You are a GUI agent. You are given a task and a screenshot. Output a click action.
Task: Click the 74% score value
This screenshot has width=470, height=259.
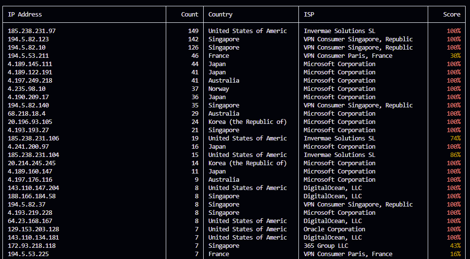(x=455, y=138)
